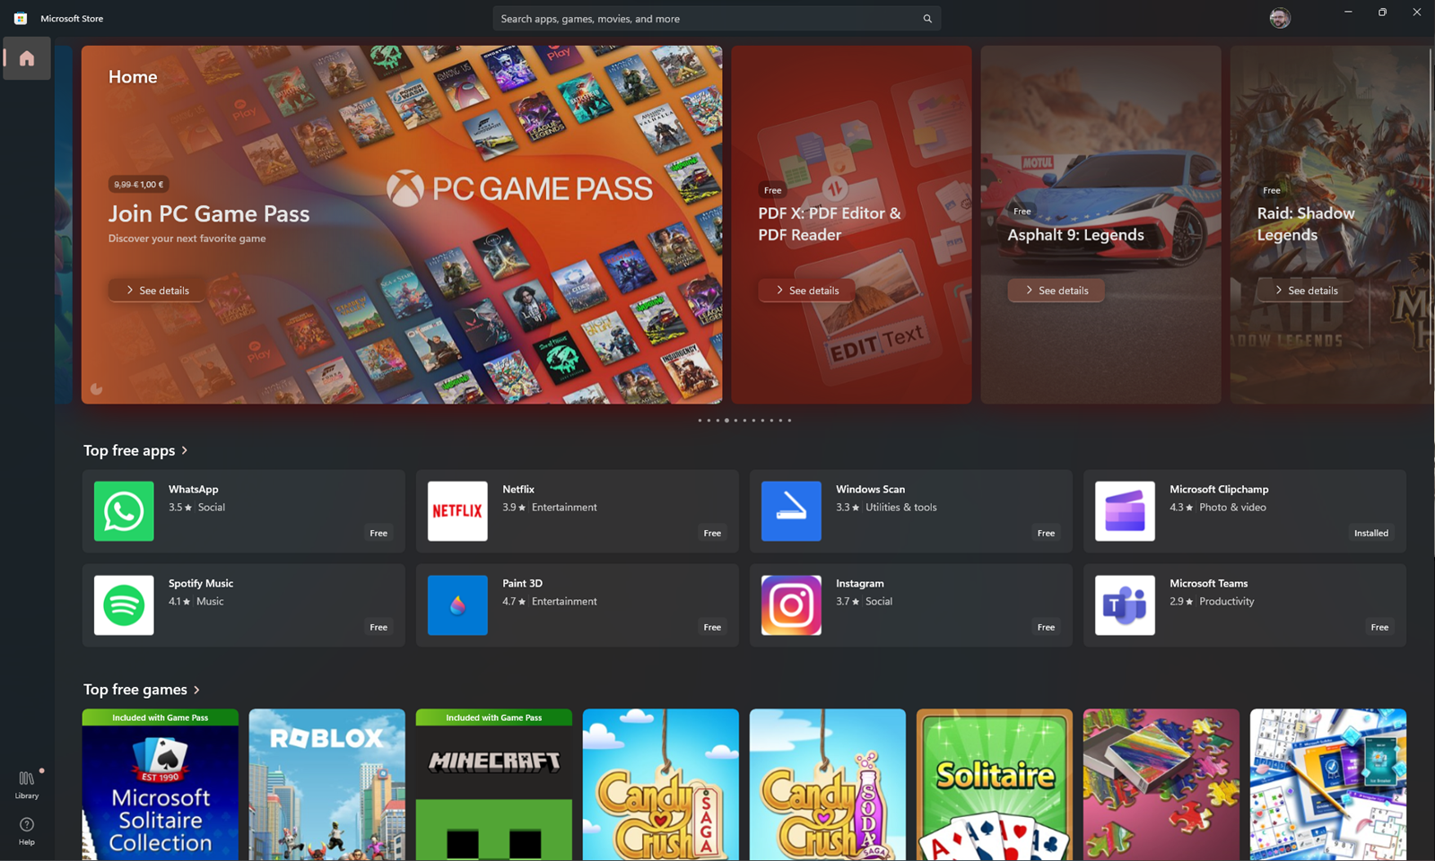Click the 9,99 € 1,00 € price badge
Image resolution: width=1435 pixels, height=861 pixels.
coord(139,184)
